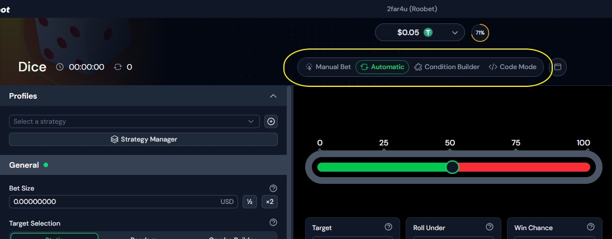
Task: Click the green portion of dice slider
Action: [x=382, y=167]
